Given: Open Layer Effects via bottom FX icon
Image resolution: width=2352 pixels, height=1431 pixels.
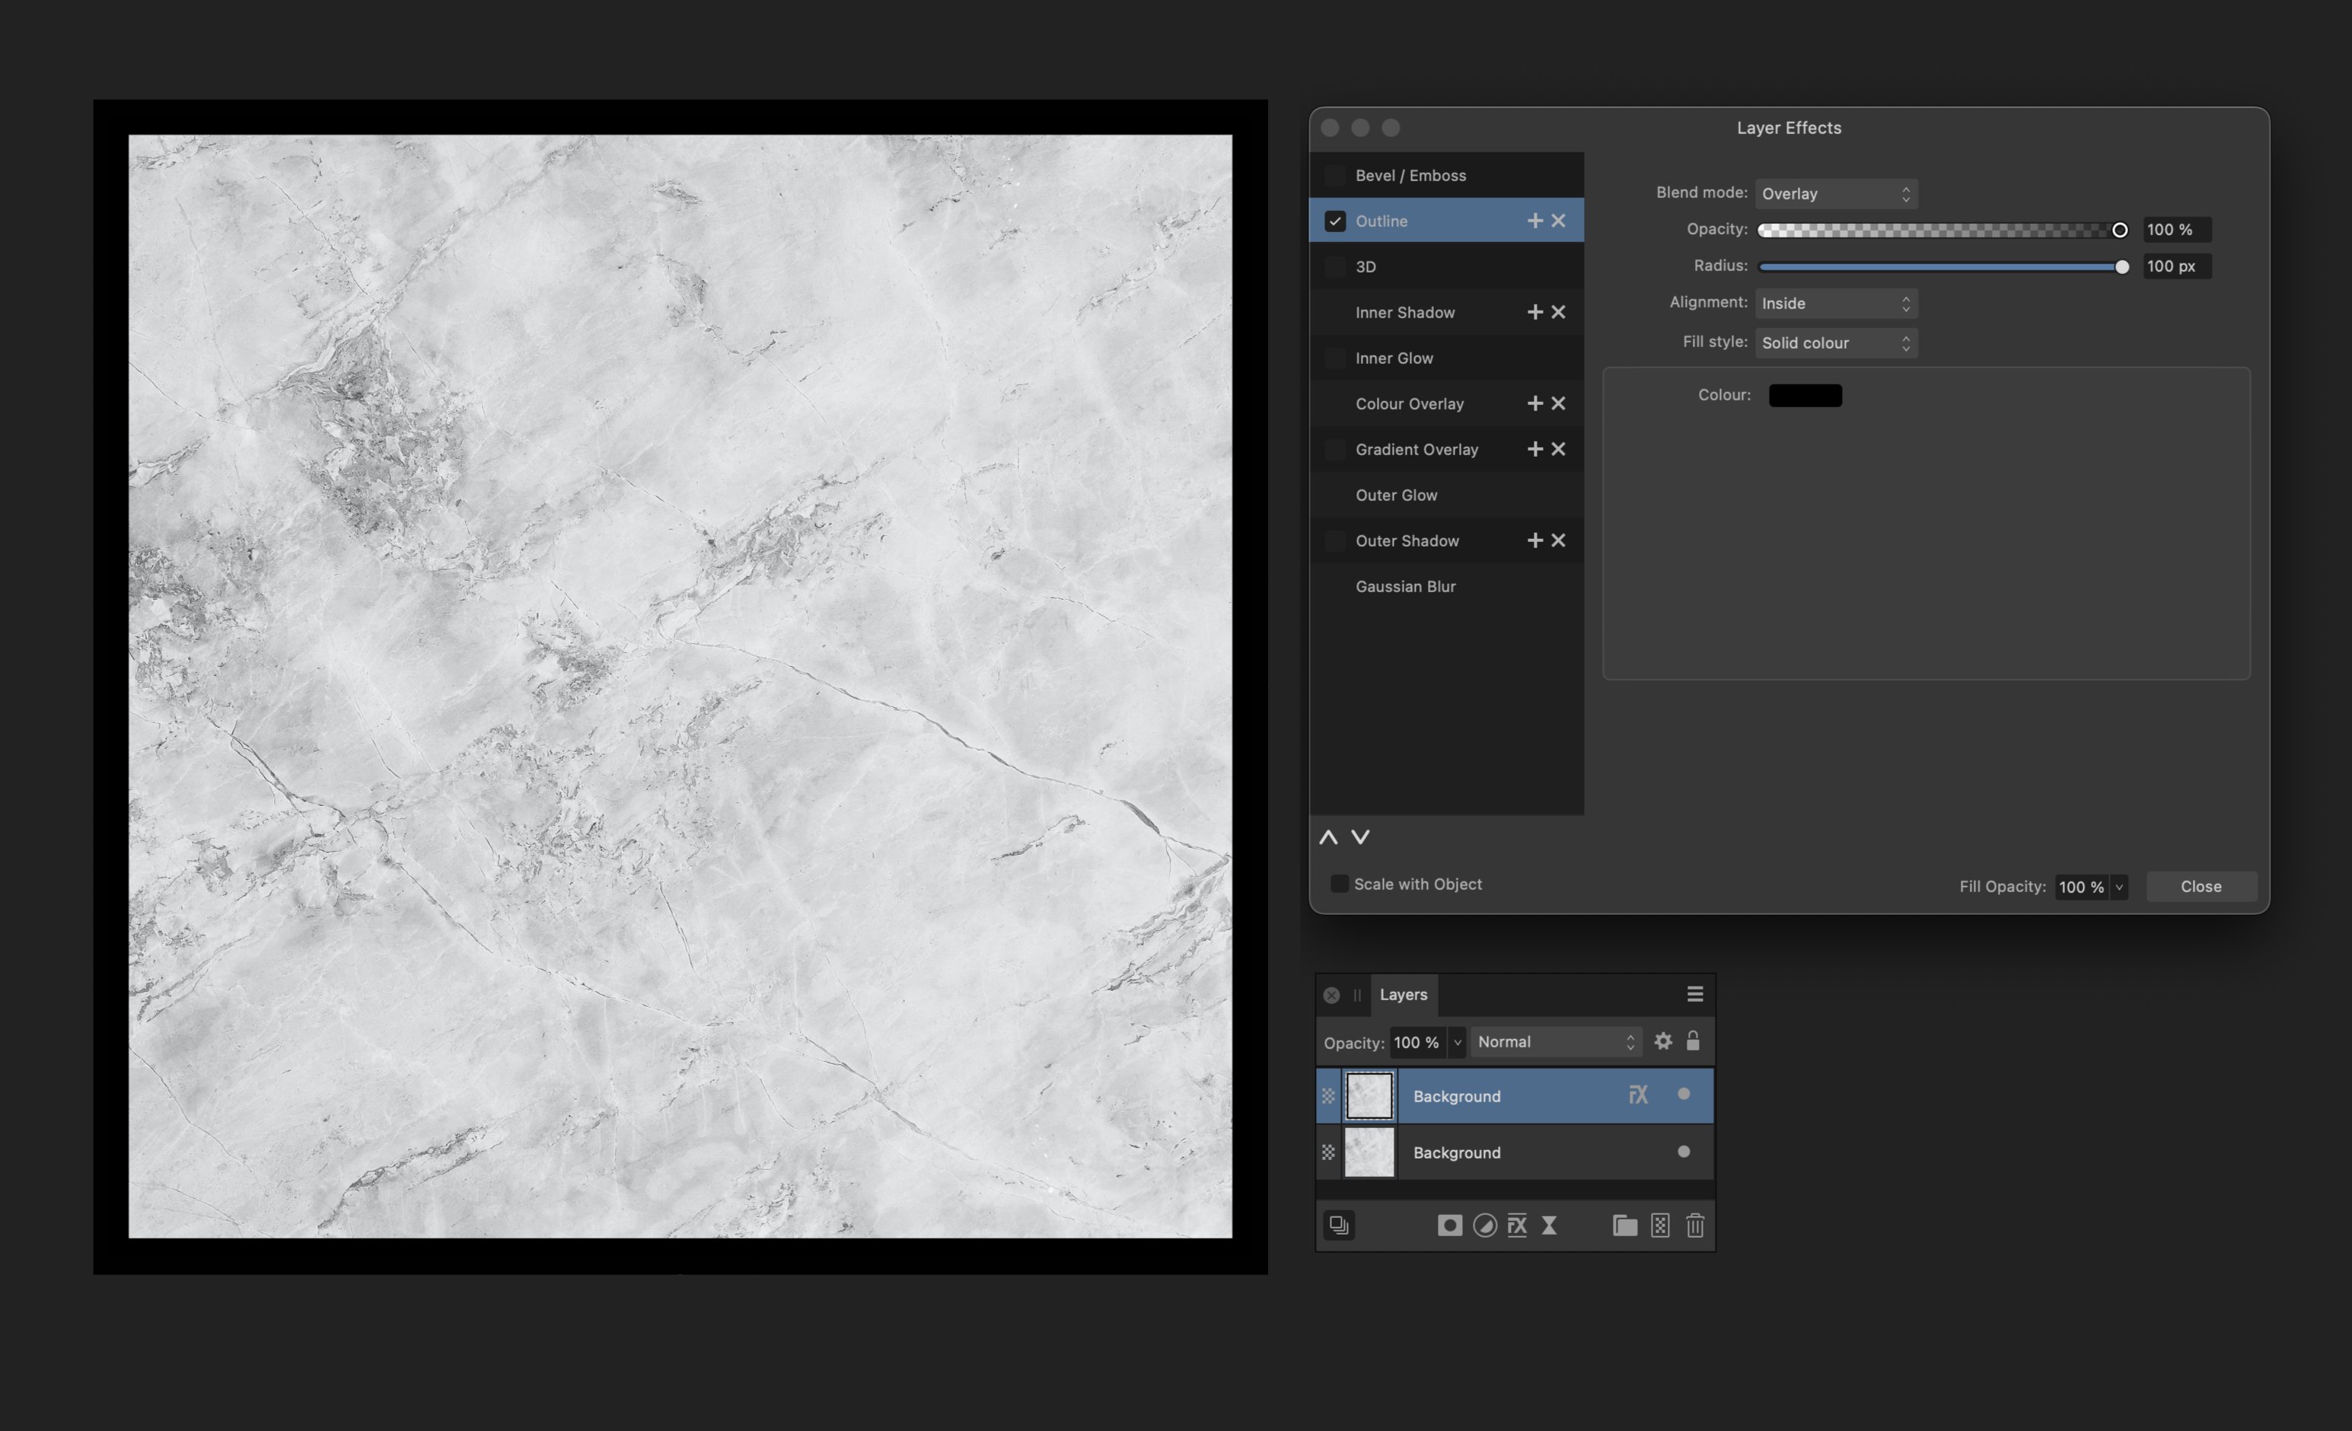Looking at the screenshot, I should 1517,1225.
